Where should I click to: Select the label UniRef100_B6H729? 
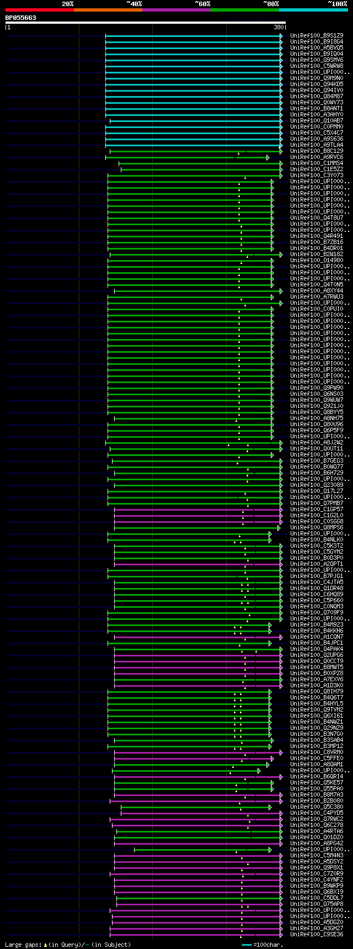click(317, 473)
